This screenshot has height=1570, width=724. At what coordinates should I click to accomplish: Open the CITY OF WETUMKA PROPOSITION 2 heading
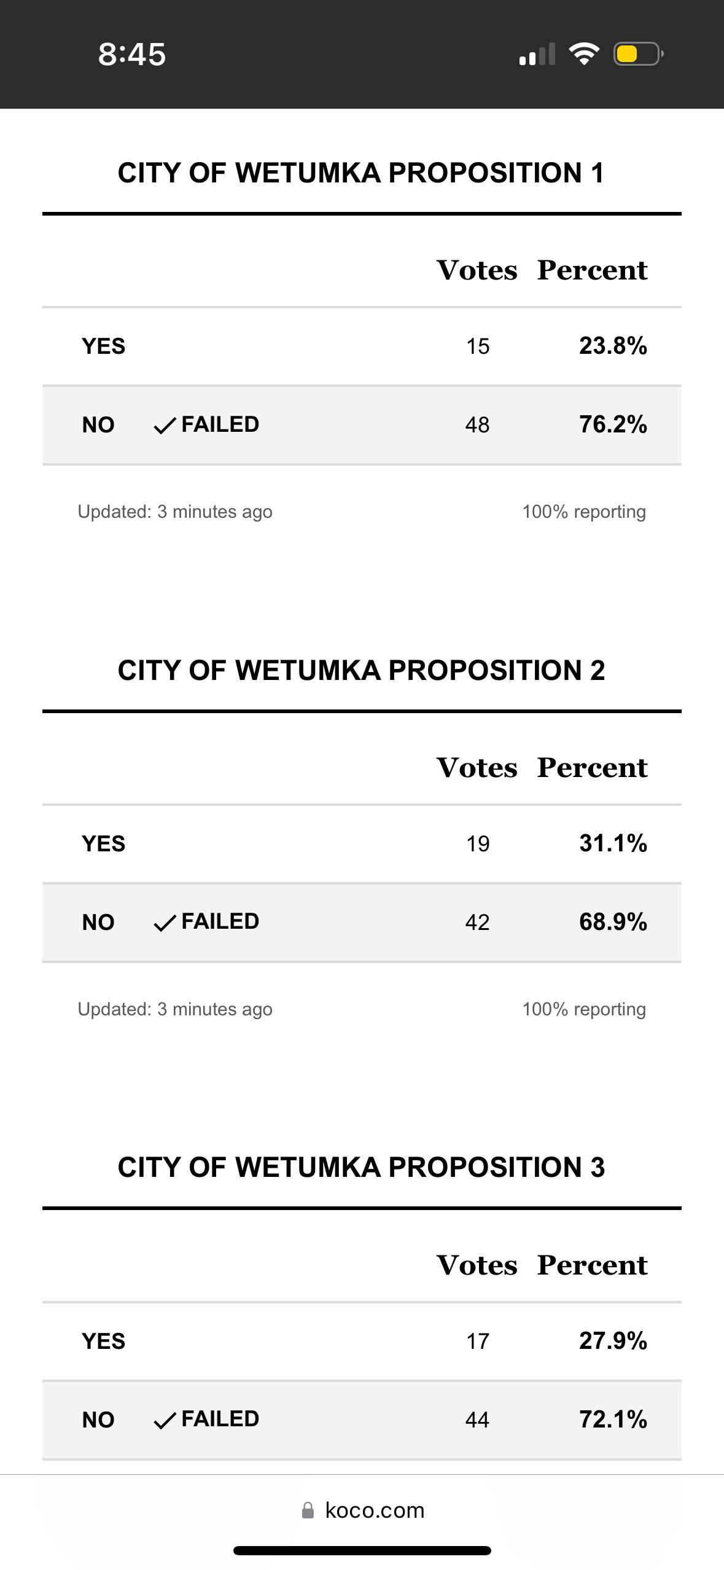pos(362,670)
